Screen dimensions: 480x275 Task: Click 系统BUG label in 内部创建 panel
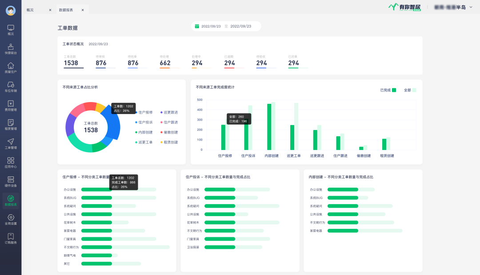316,198
